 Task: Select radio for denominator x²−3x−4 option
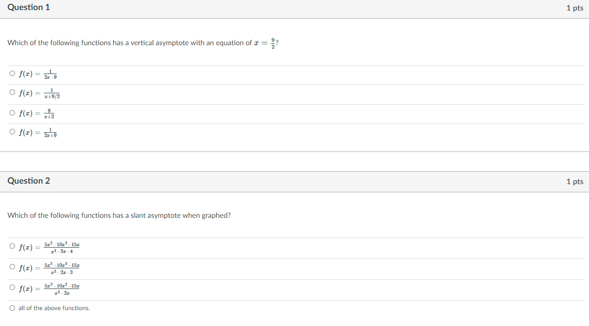click(x=12, y=246)
